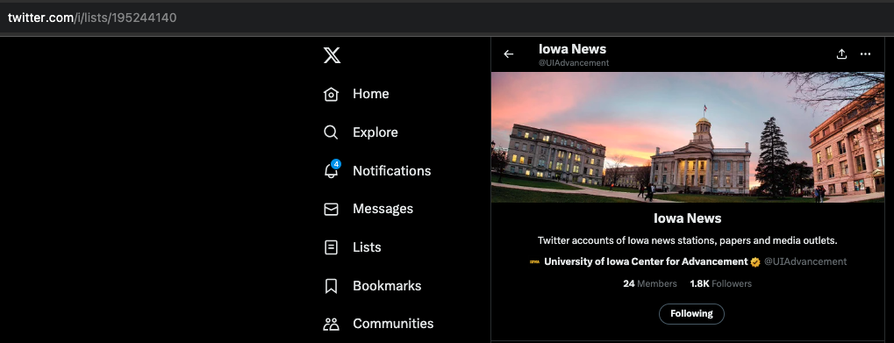Go back using the left arrow
The width and height of the screenshot is (894, 343).
coord(509,54)
